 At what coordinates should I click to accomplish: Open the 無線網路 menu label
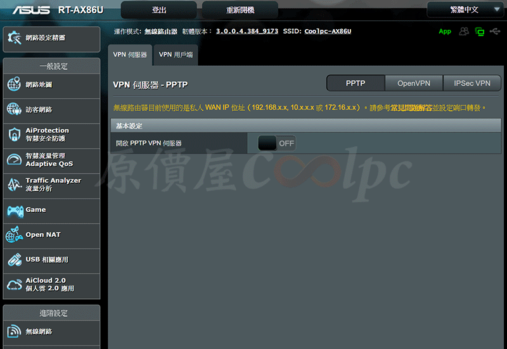click(x=39, y=331)
